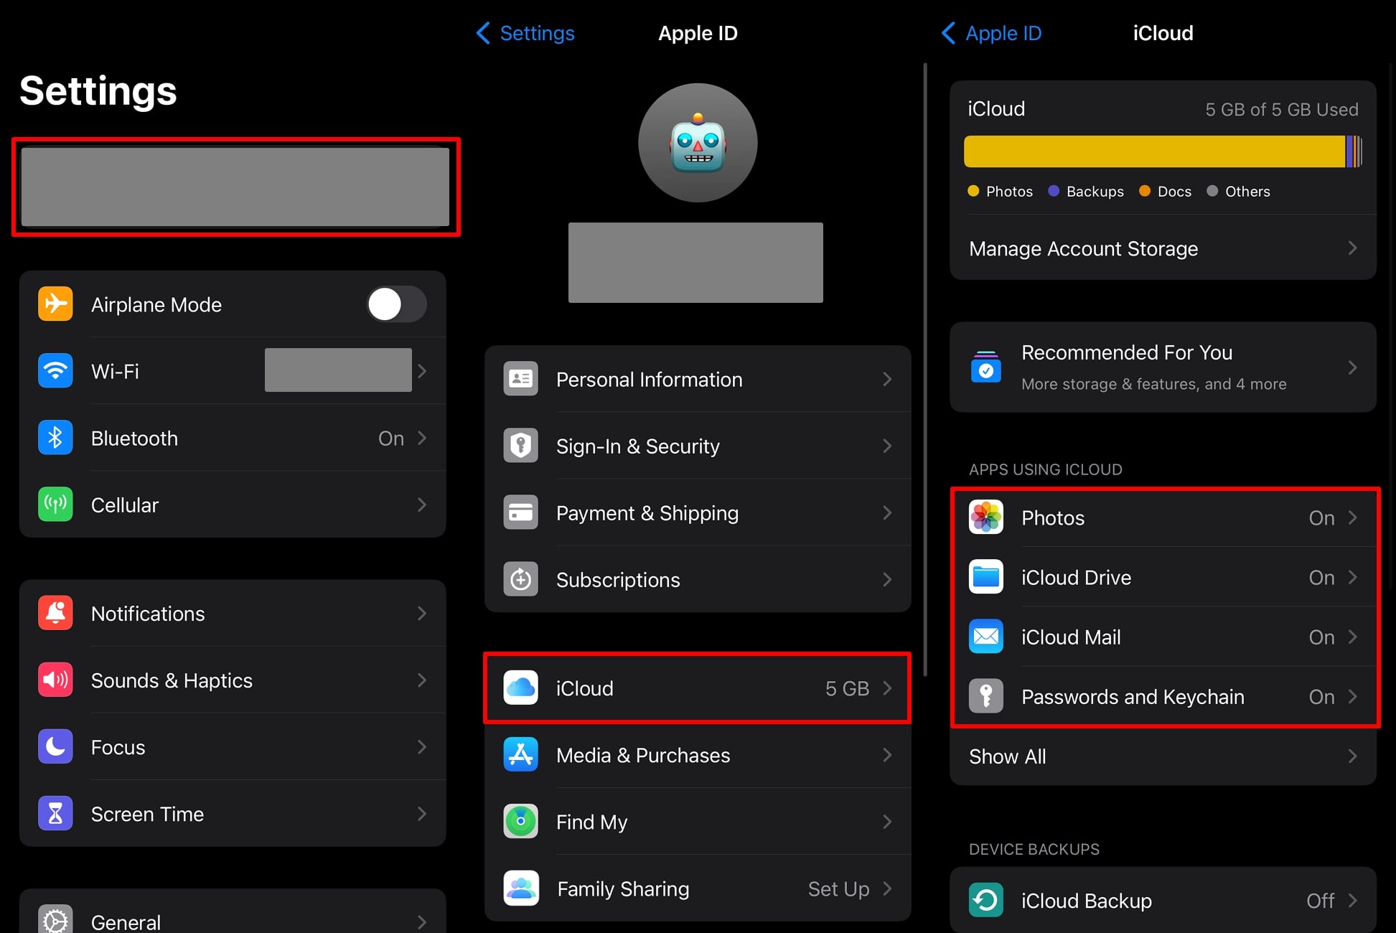
Task: Open iCloud Mail On setting
Action: point(1331,637)
